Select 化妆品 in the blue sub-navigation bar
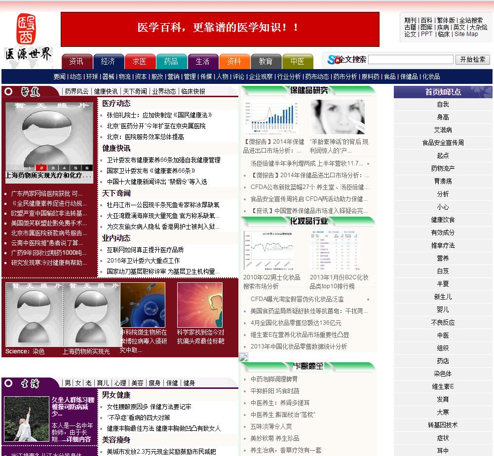The height and width of the screenshot is (456, 494). pyautogui.click(x=431, y=76)
